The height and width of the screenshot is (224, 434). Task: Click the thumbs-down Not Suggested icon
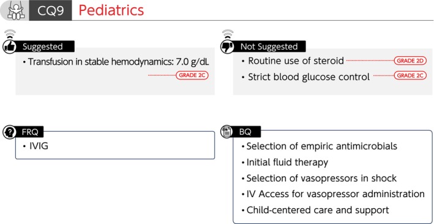tap(227, 46)
